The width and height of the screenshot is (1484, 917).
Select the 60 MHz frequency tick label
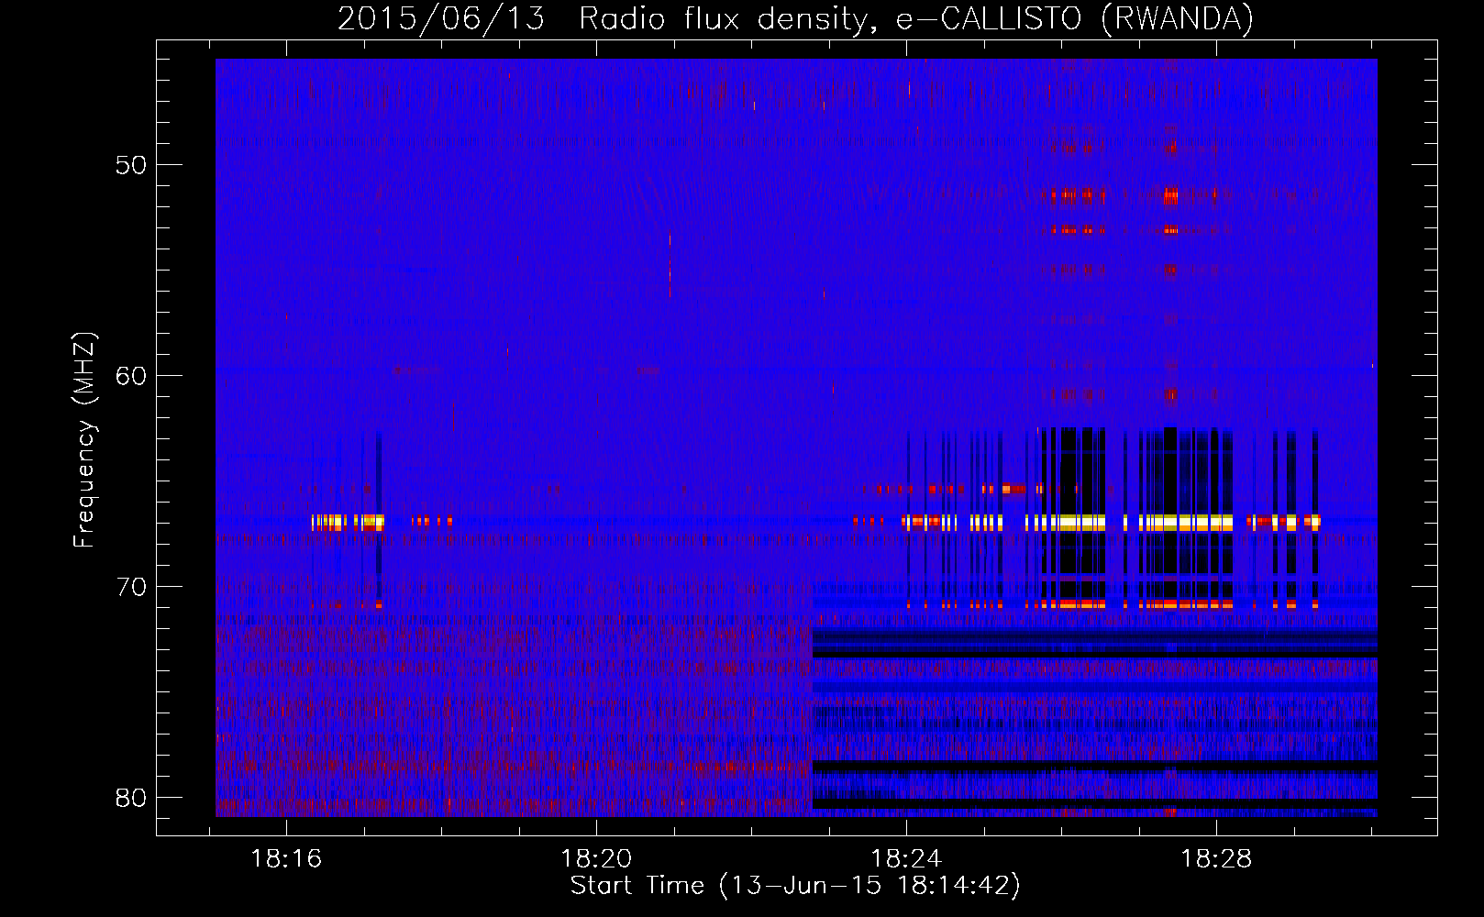[131, 376]
